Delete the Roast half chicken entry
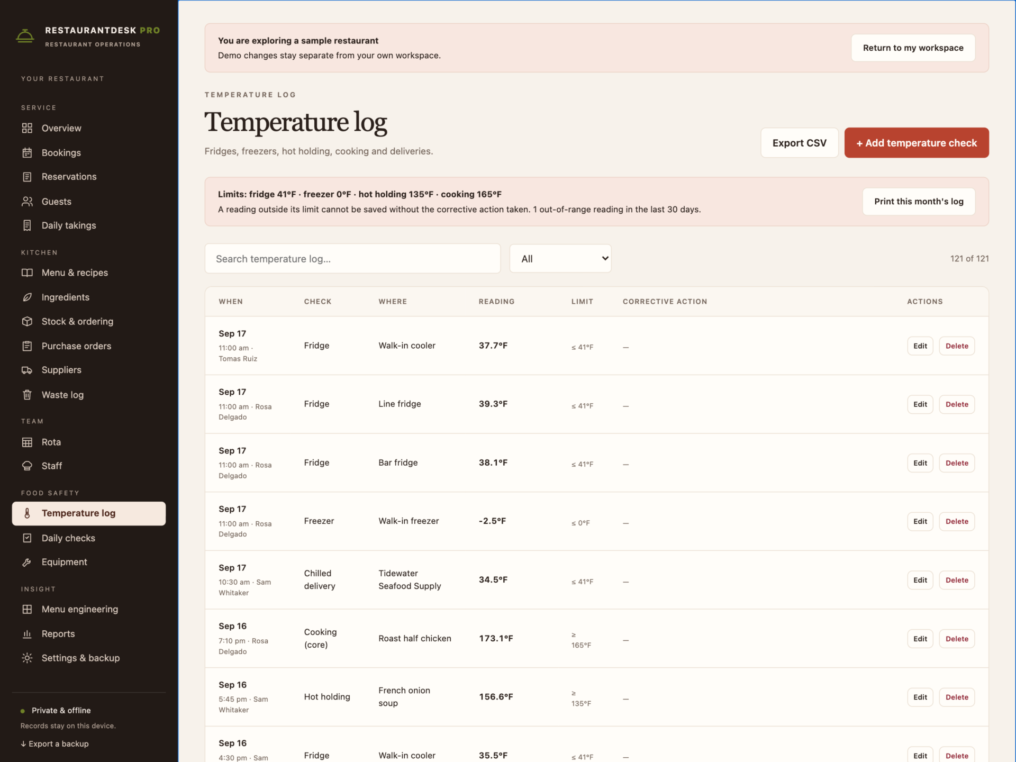Image resolution: width=1016 pixels, height=762 pixels. point(957,639)
